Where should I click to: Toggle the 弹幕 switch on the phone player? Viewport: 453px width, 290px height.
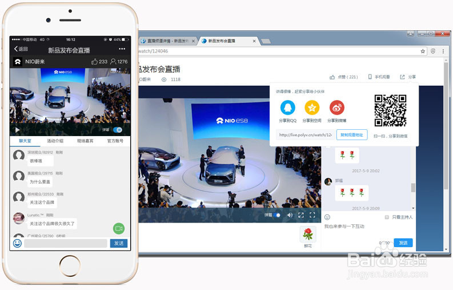point(118,130)
